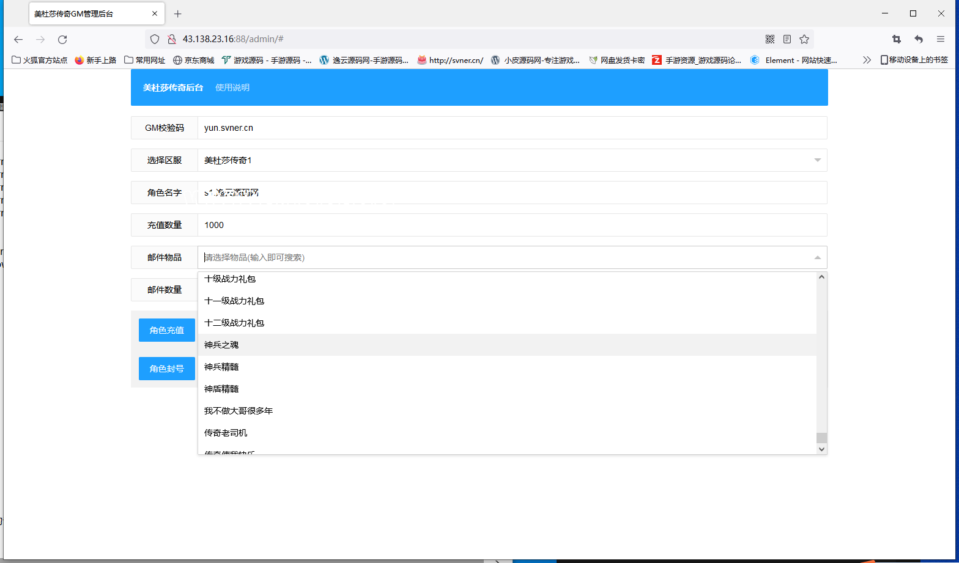Choose 十级战力礼包 from list
This screenshot has width=959, height=563.
pos(507,279)
